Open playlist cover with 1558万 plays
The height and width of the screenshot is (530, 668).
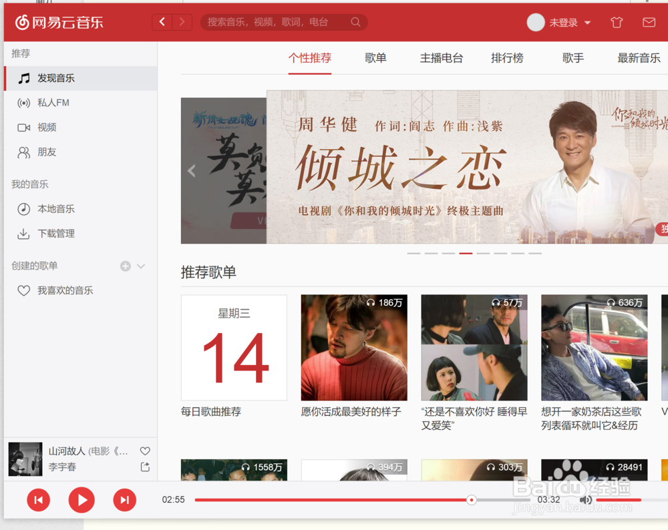coord(234,470)
